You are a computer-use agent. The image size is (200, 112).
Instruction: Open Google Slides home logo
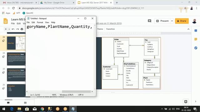click(6, 21)
